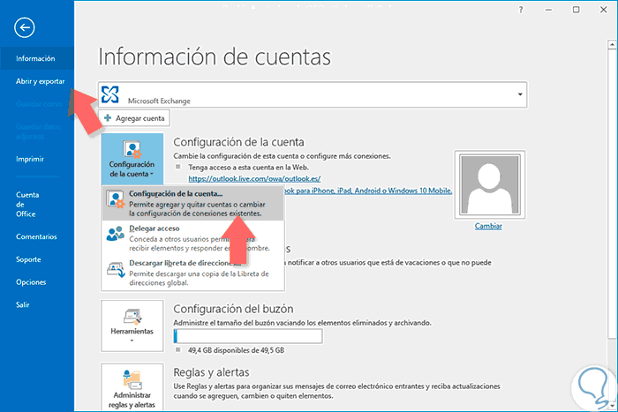Click the profile picture placeholder
Viewport: 618px width, 412px height.
tap(488, 184)
